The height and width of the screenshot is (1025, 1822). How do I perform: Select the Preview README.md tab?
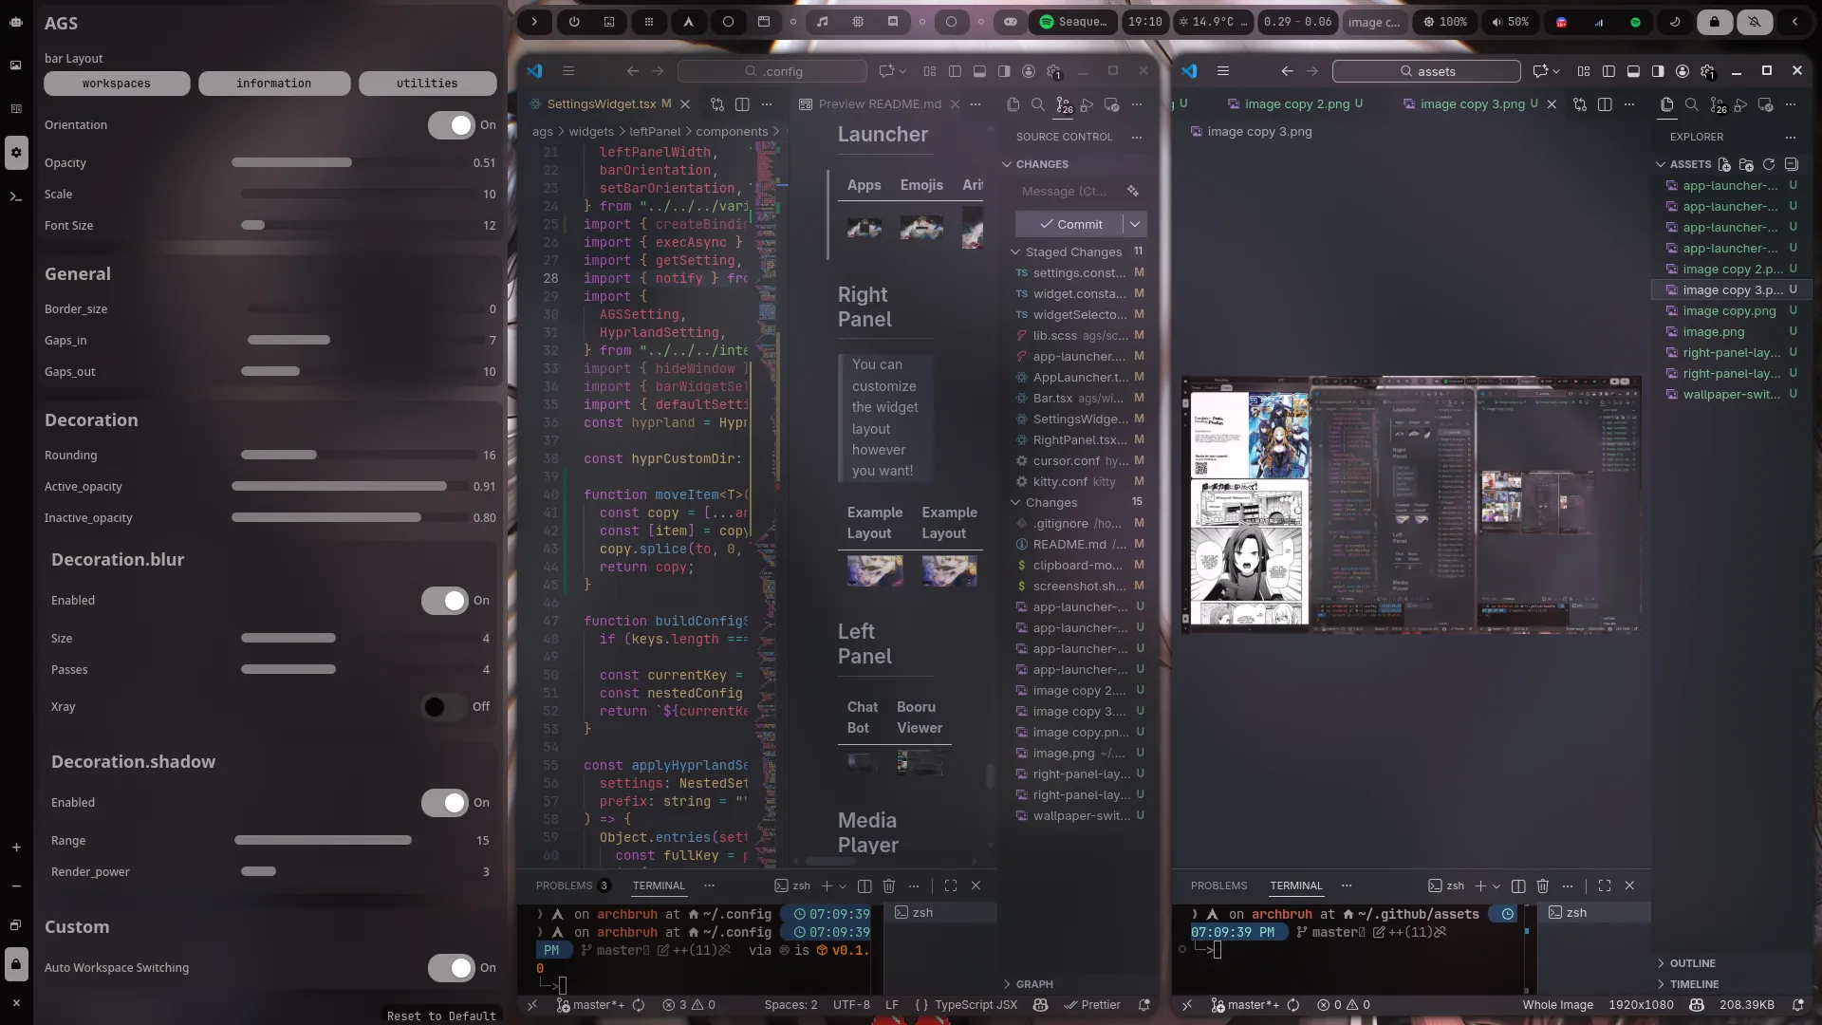[880, 104]
